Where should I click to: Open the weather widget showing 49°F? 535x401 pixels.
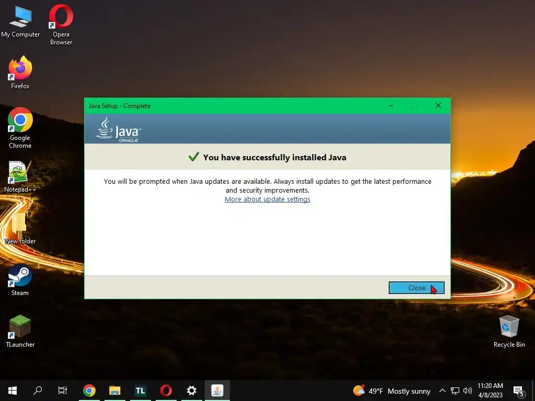(x=391, y=391)
